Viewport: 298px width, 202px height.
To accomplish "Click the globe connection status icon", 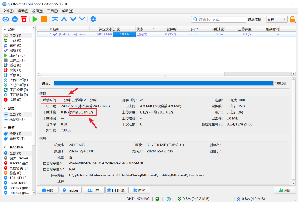I will [x=157, y=199].
